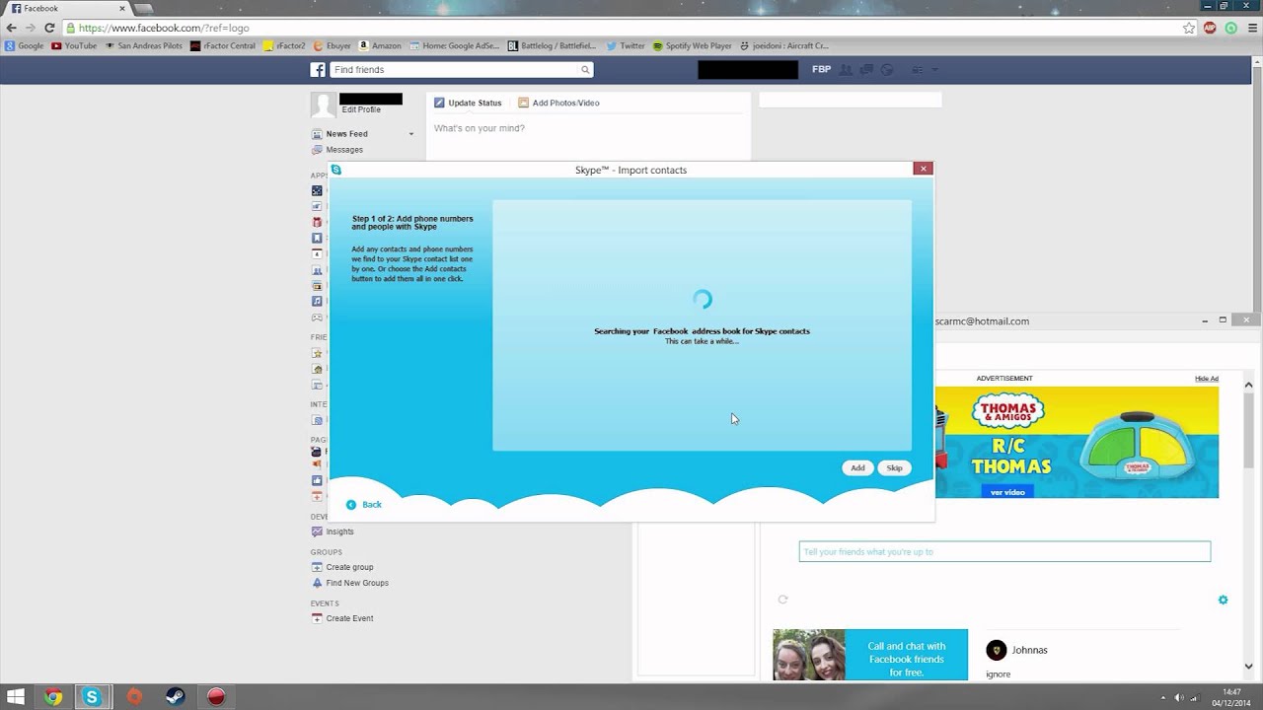The width and height of the screenshot is (1263, 710).
Task: Click the search magnifier in Facebook bar
Action: (x=585, y=70)
